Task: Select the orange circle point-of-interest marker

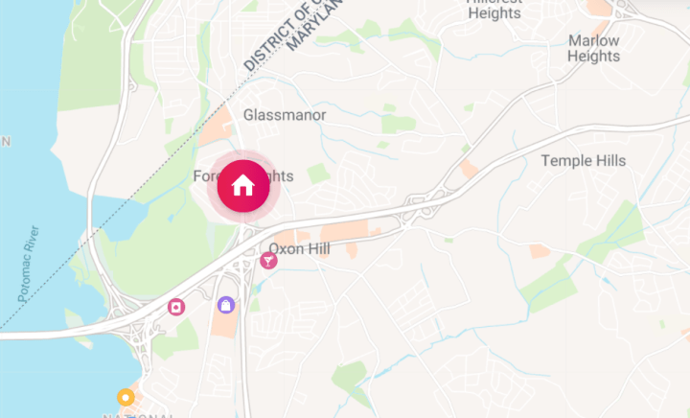Action: click(x=126, y=397)
